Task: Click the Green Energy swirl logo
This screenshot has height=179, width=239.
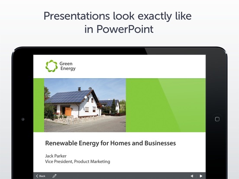Action: 52,66
